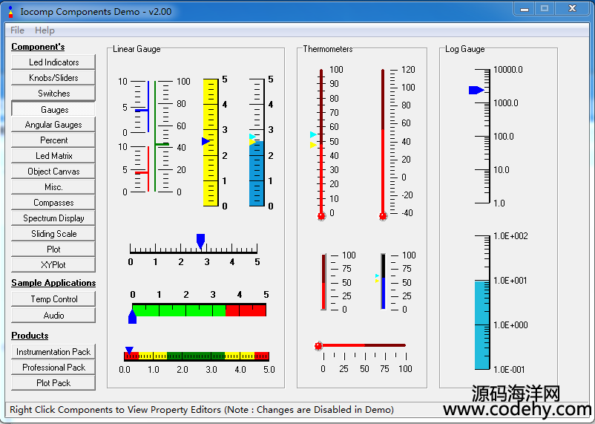The image size is (595, 424).
Task: Click the Sample Applications heading
Action: click(x=53, y=283)
